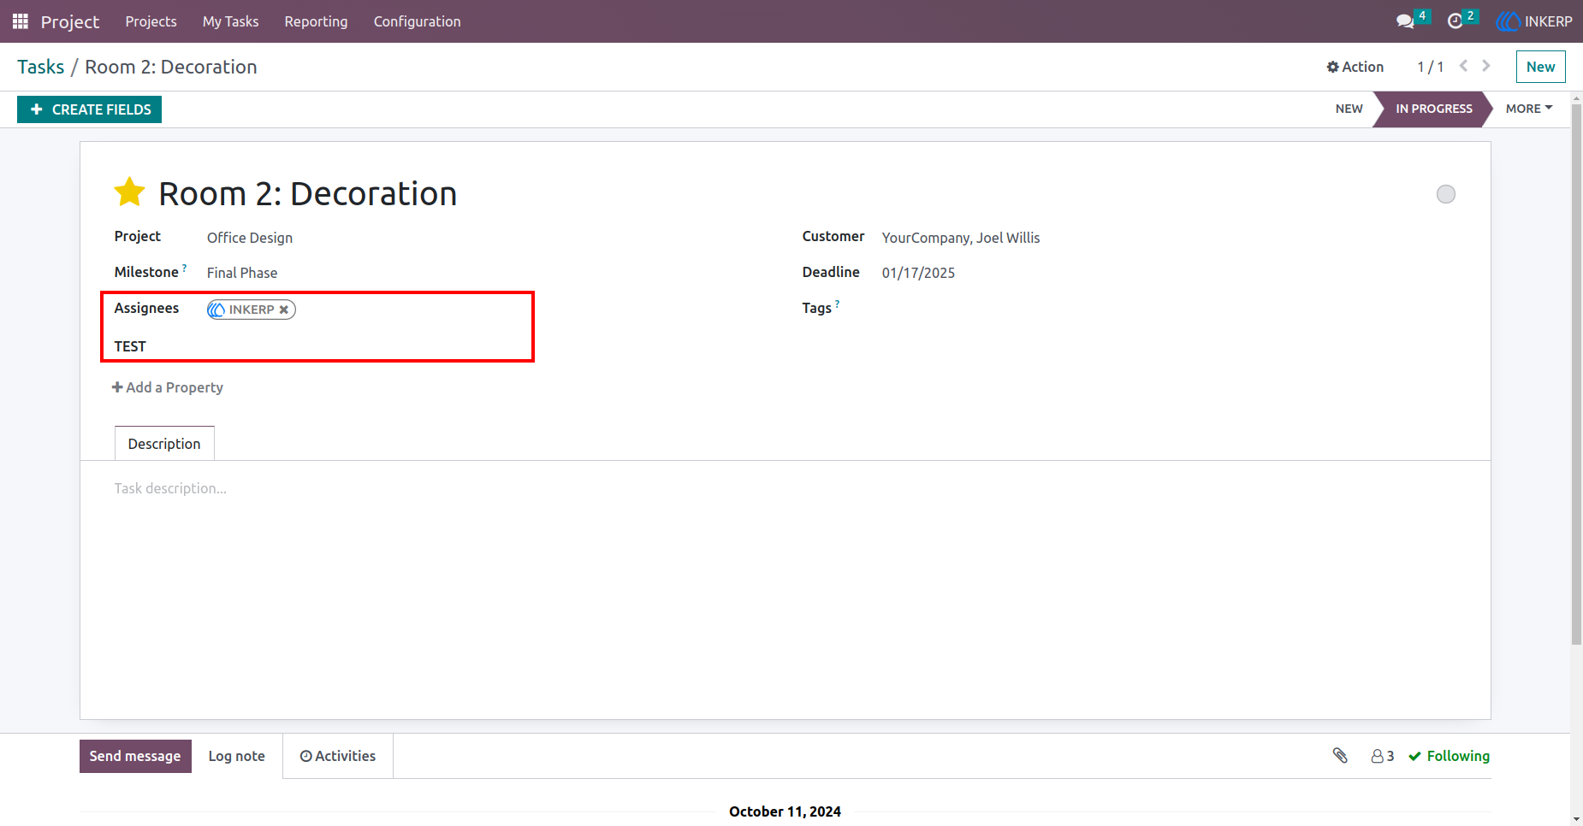The height and width of the screenshot is (826, 1583).
Task: Remove INKERP assignee tag
Action: tap(284, 310)
